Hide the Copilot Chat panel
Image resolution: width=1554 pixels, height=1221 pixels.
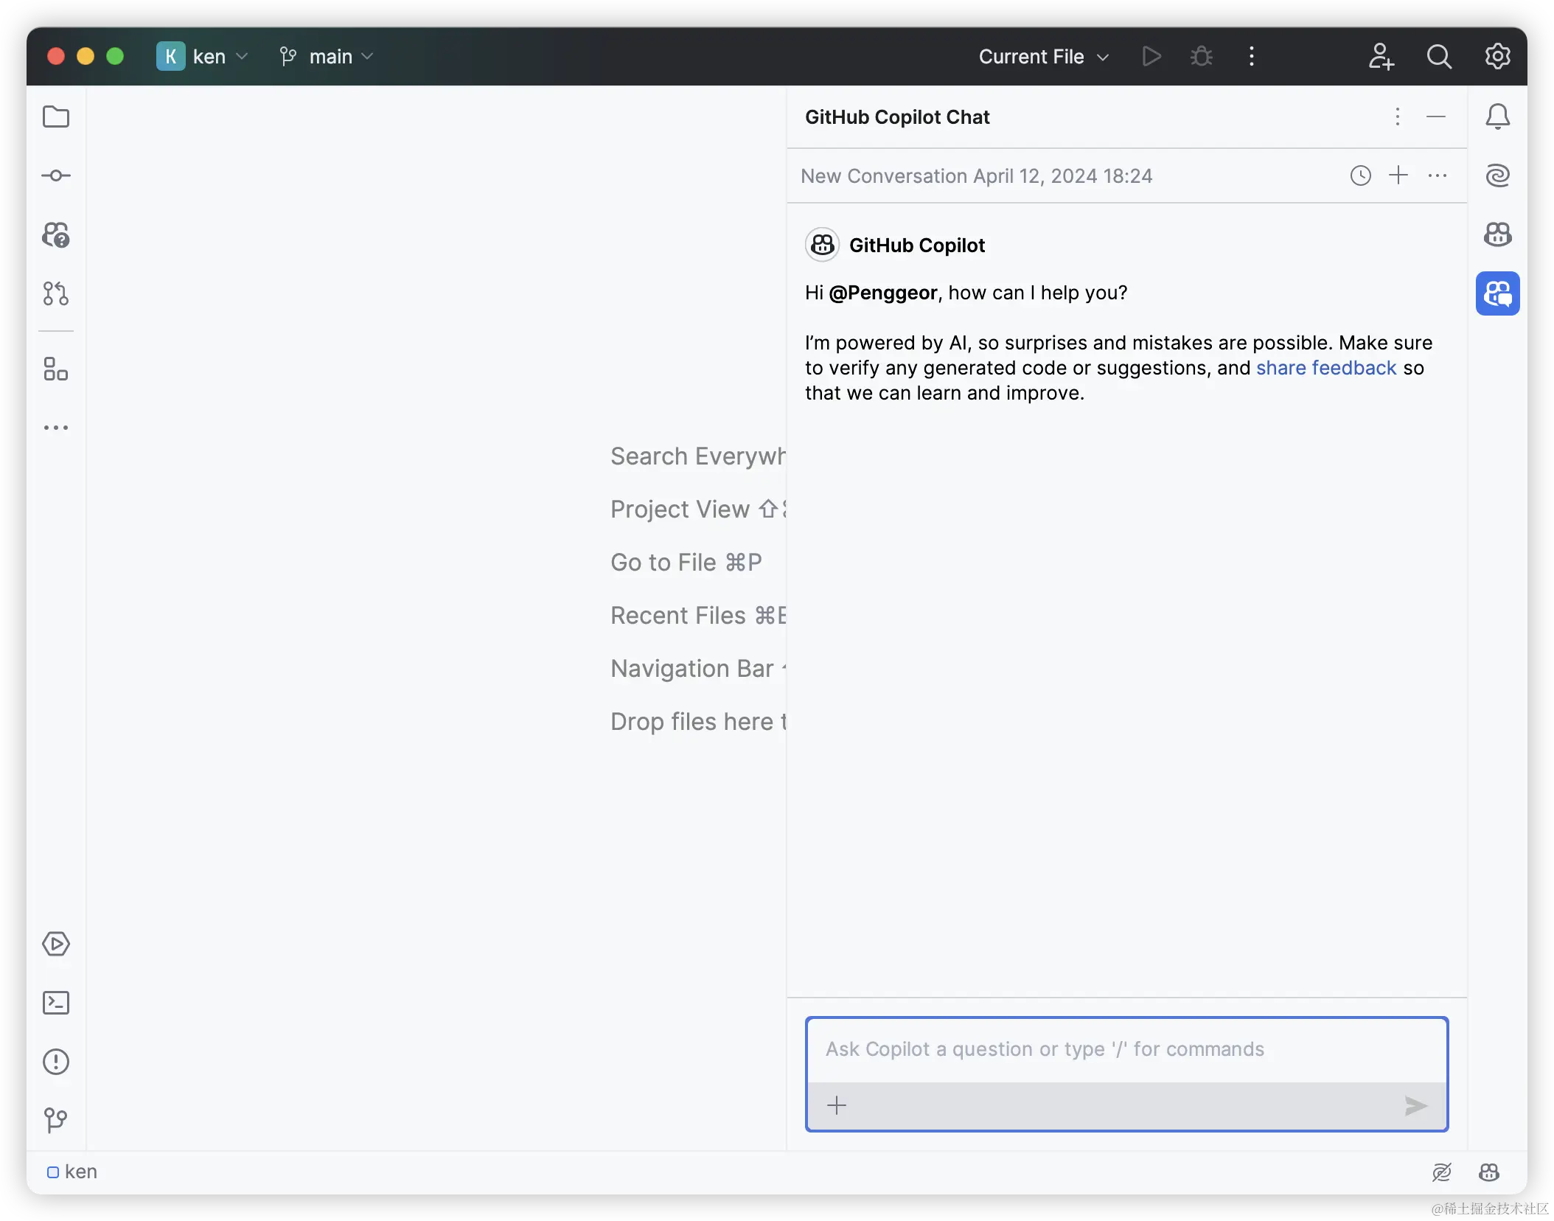(x=1435, y=116)
